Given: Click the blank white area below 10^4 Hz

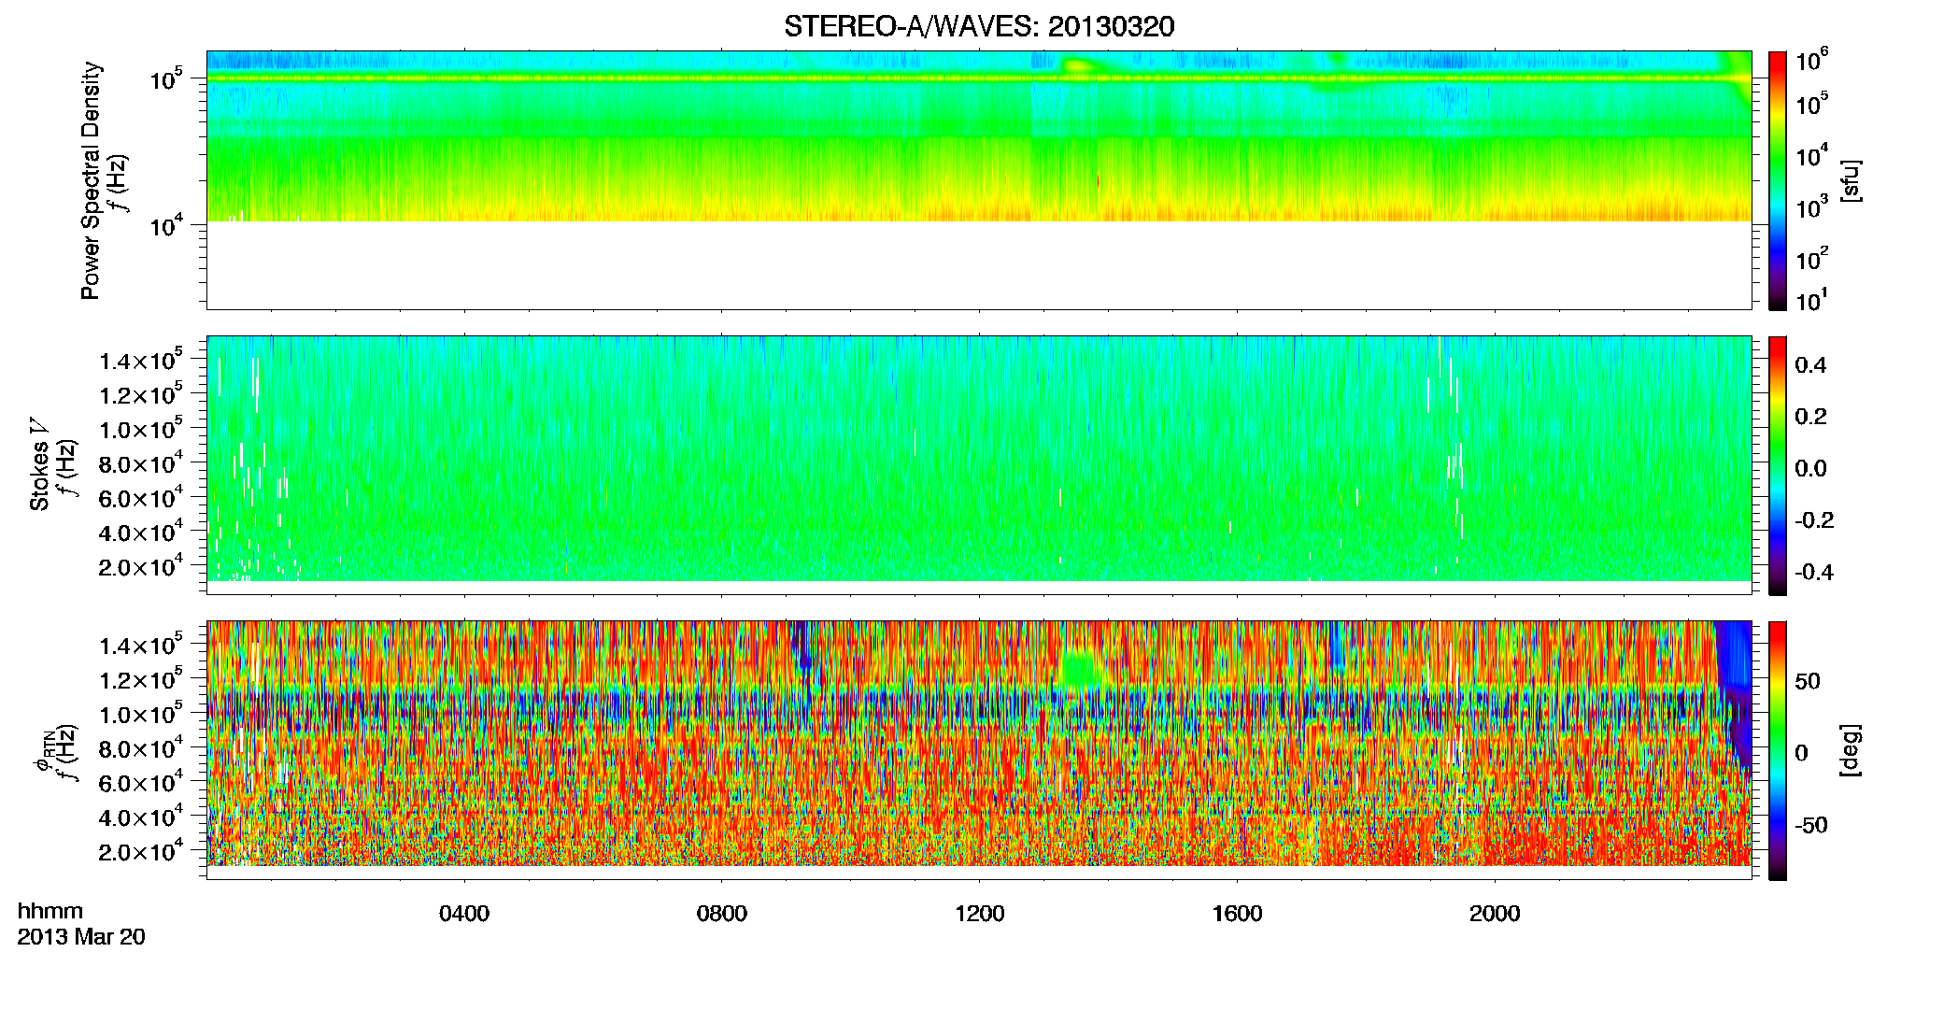Looking at the screenshot, I should tap(978, 264).
